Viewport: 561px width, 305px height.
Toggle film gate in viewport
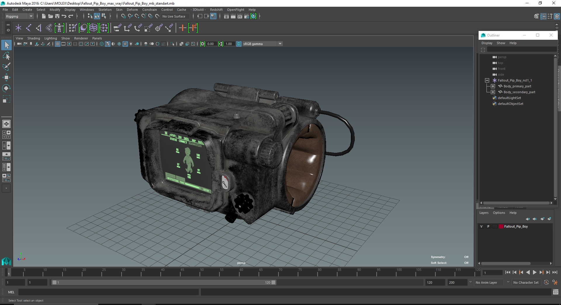click(x=63, y=44)
